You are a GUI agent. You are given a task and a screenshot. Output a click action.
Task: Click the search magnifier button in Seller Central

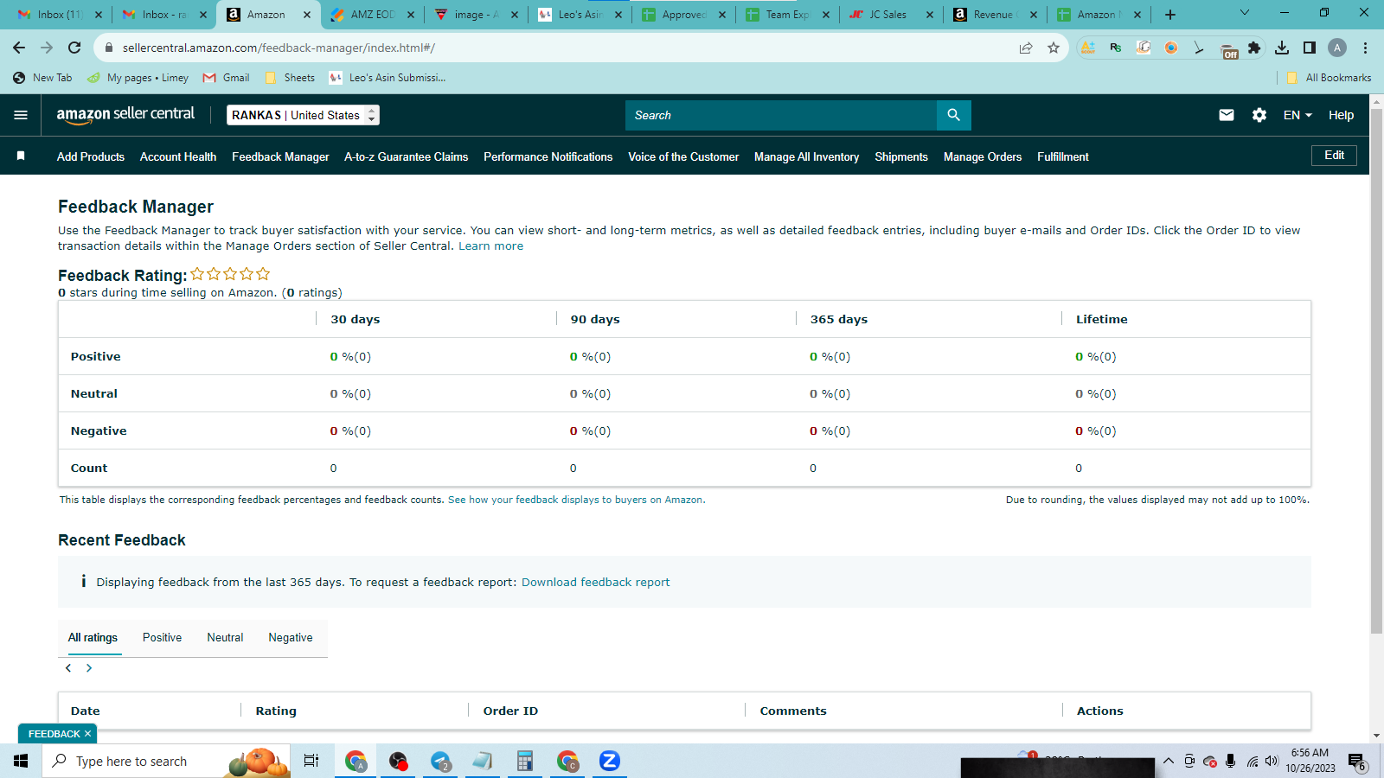tap(954, 115)
